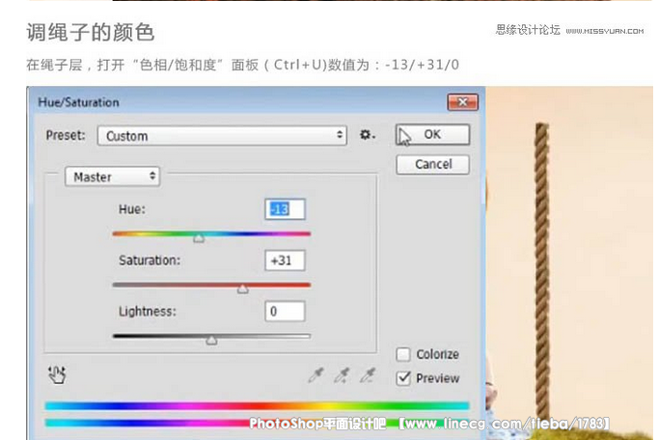Screen dimensions: 658x440
Task: Open the Master channel dropdown
Action: coord(113,177)
